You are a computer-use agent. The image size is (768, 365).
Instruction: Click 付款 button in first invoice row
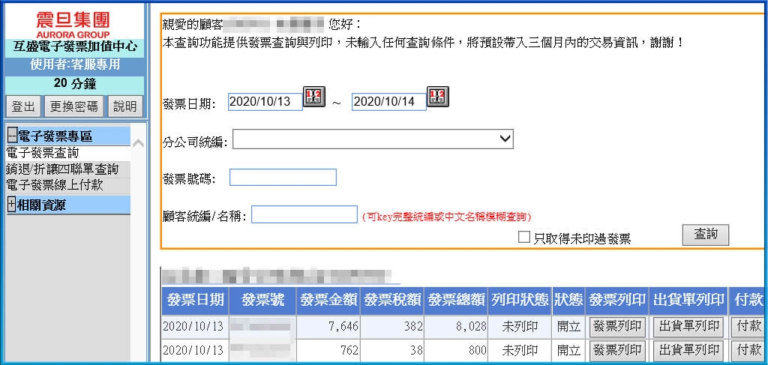click(746, 327)
